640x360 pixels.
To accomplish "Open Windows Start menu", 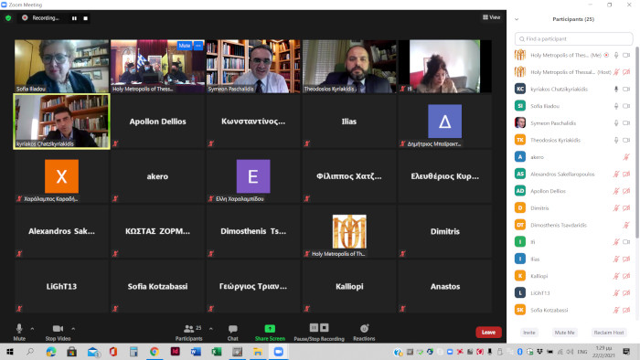I will click(9, 352).
